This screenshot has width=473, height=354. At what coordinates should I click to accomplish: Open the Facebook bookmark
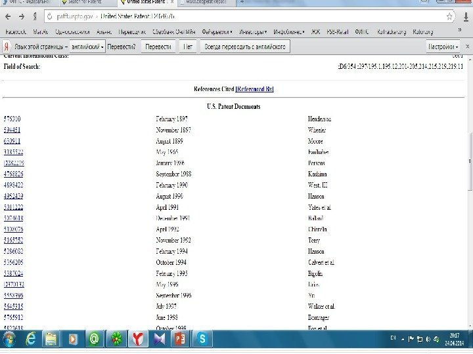tap(16, 31)
